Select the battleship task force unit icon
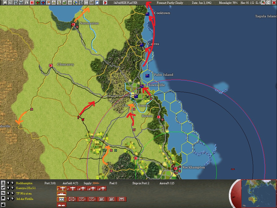This screenshot has height=208, width=277. (x=62, y=194)
